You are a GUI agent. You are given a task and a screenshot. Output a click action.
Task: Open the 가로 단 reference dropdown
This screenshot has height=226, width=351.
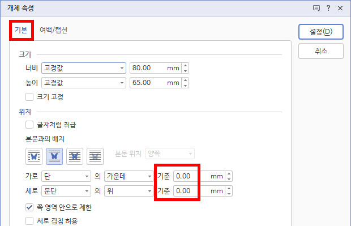tap(66, 176)
